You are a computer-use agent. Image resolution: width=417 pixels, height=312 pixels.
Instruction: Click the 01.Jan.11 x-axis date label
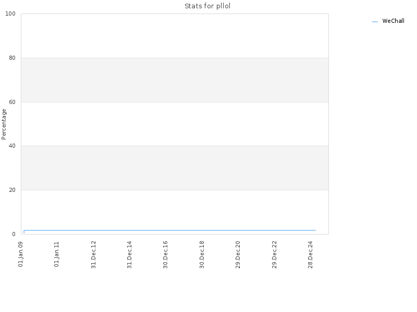[x=57, y=254]
